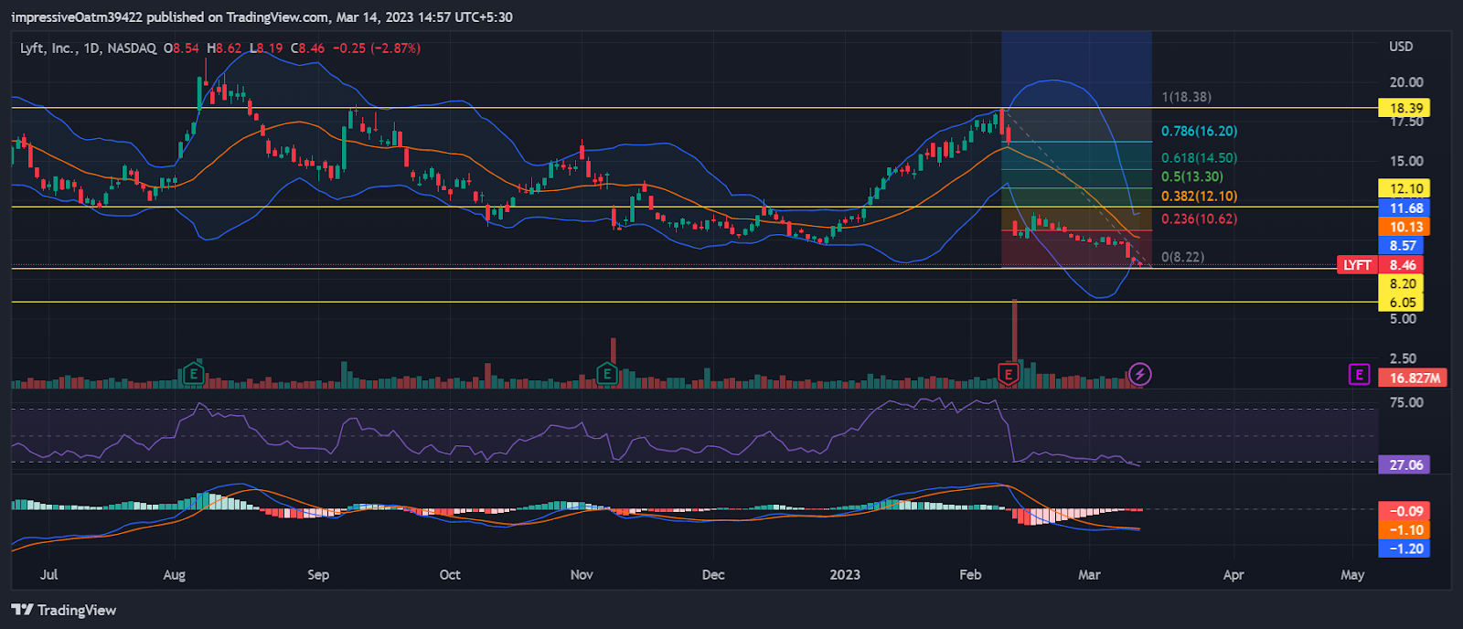Click the Lyft, Inc. symbol title
Image resolution: width=1463 pixels, height=629 pixels.
click(48, 48)
